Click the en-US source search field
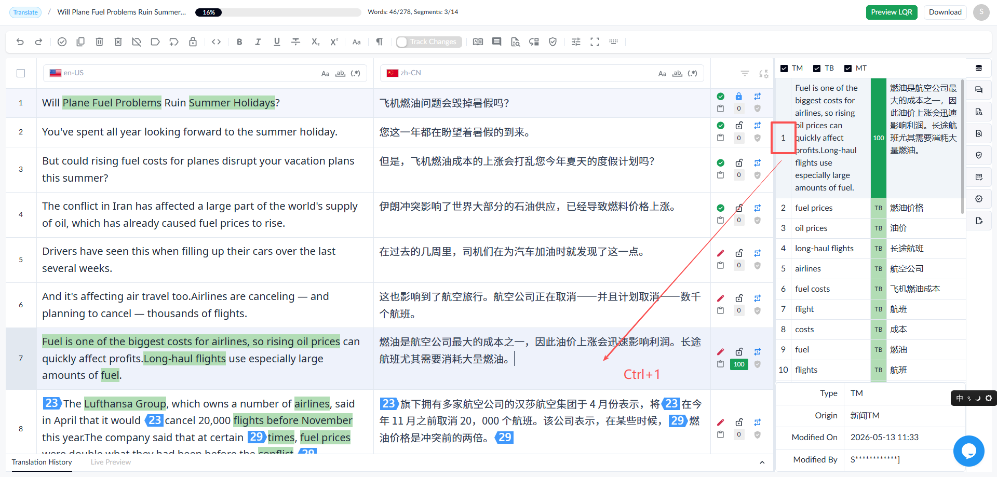Image resolution: width=997 pixels, height=477 pixels. point(205,73)
